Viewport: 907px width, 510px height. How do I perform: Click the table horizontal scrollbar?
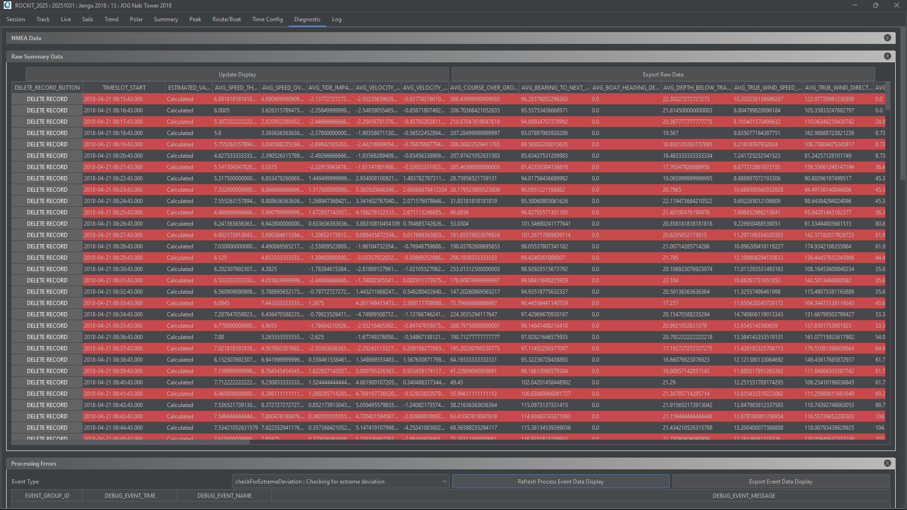click(131, 442)
